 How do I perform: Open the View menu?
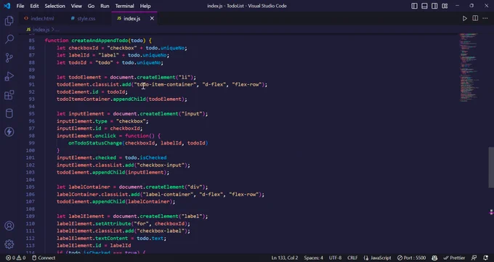click(76, 6)
